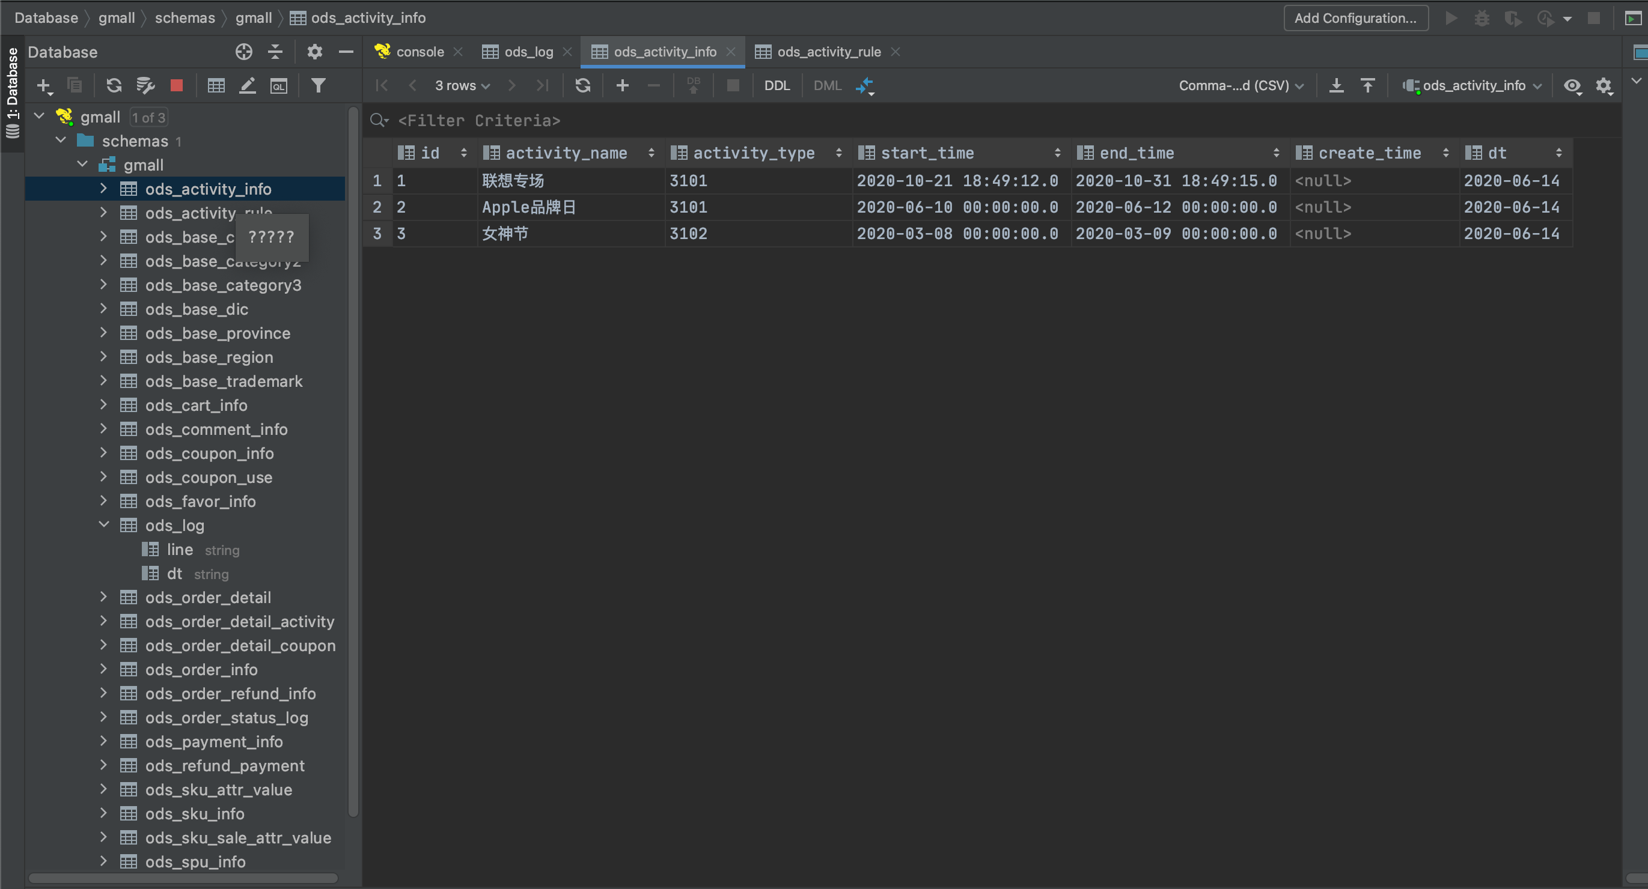This screenshot has height=889, width=1648.
Task: Reload the table data page
Action: 582,85
